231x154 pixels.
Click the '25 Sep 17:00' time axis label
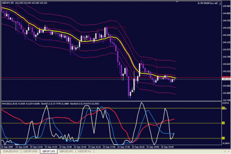pos(109,147)
